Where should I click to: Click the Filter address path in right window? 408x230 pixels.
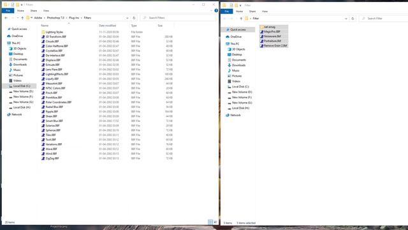(x=256, y=19)
